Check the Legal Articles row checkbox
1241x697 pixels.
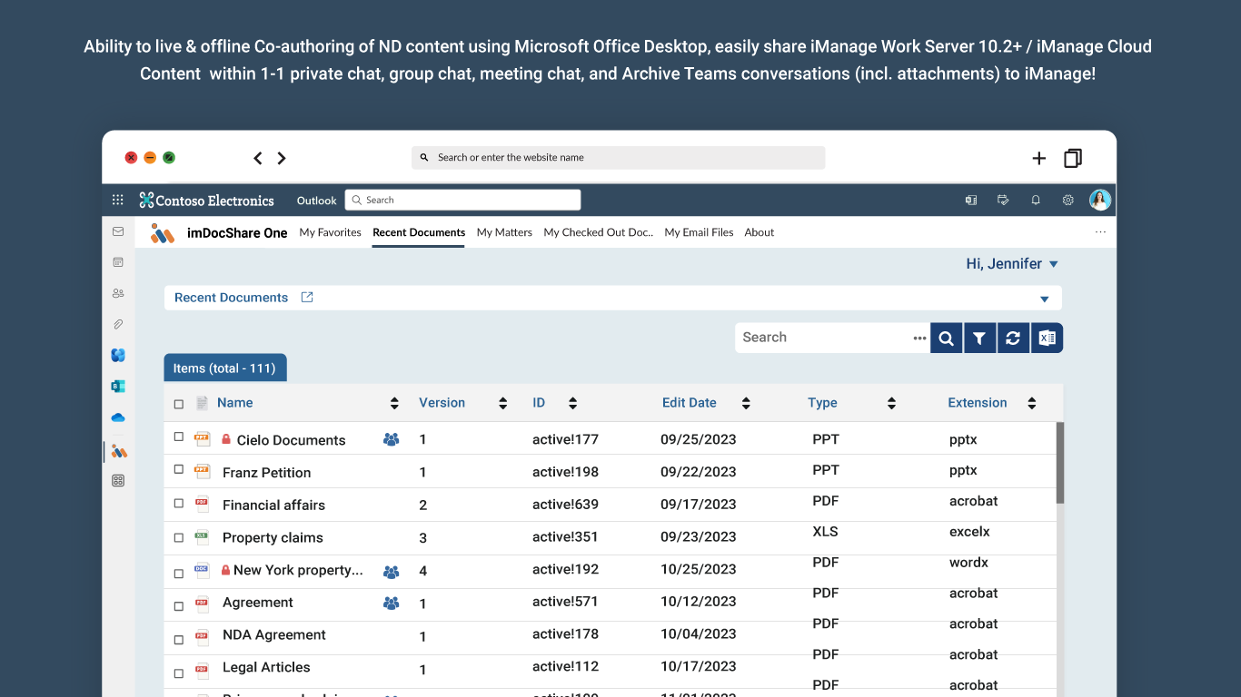coord(179,673)
